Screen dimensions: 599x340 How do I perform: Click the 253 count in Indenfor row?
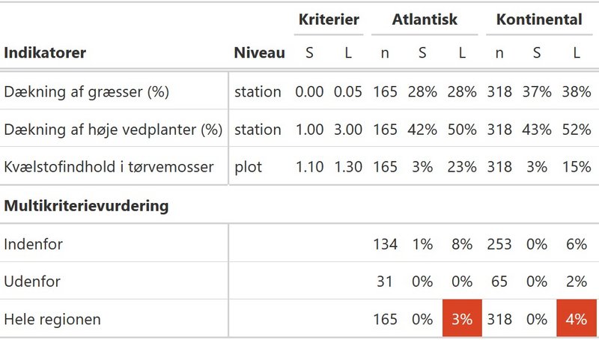499,244
